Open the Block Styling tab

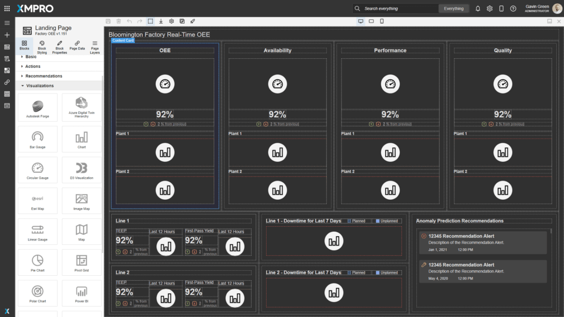pos(42,47)
